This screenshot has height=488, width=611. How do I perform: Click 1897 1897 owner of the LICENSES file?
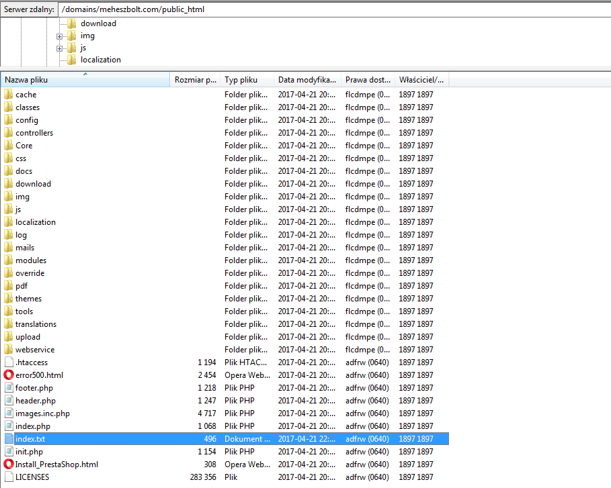416,477
